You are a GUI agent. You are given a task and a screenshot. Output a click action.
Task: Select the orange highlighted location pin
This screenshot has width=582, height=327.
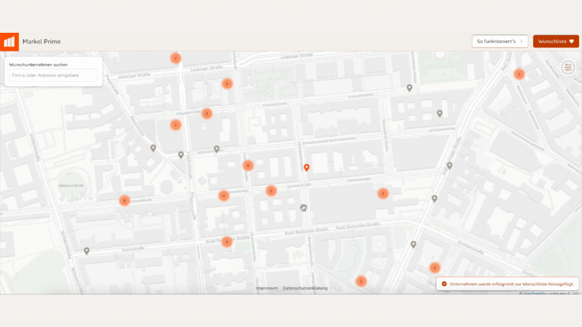pyautogui.click(x=306, y=167)
